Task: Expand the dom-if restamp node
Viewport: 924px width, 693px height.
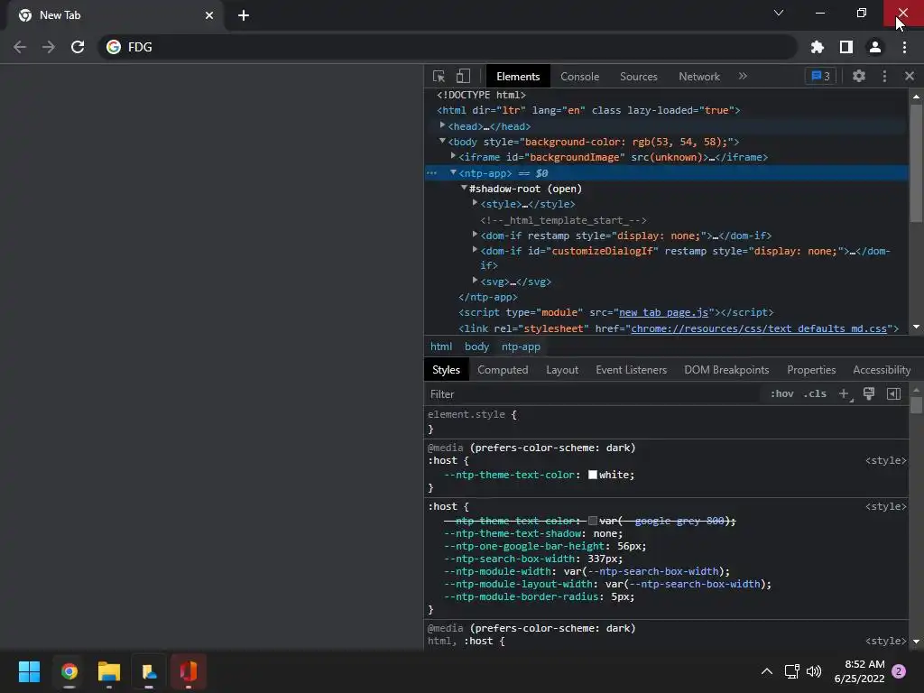Action: coord(475,235)
